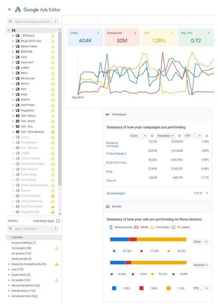This screenshot has height=307, width=218.
Task: Enable Hide empty types checkbox
Action: pos(58,221)
